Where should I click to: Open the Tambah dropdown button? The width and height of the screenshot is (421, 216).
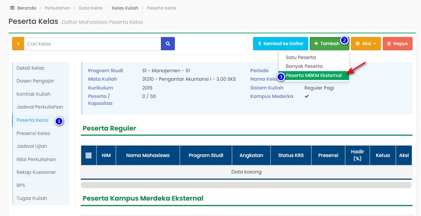click(327, 43)
